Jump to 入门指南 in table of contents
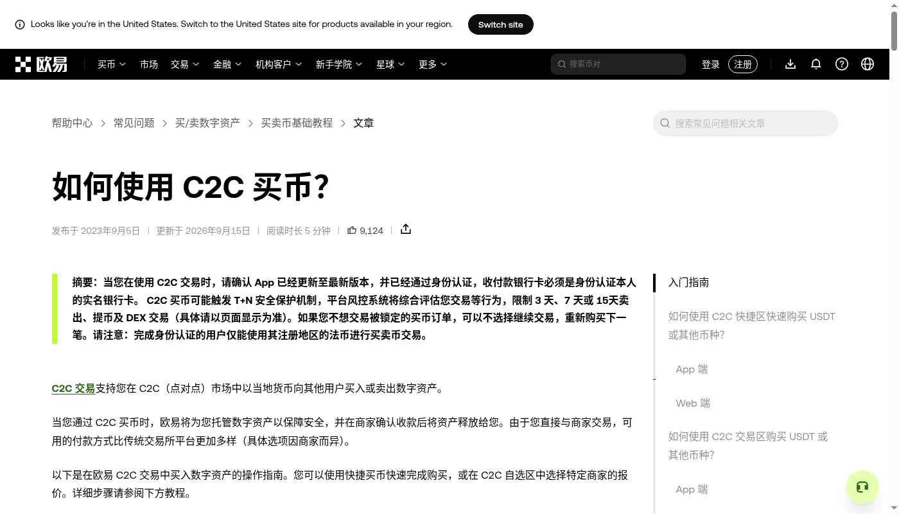 689,282
